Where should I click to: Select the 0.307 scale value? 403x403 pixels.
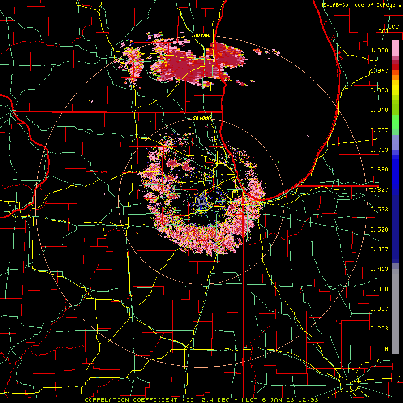click(379, 309)
